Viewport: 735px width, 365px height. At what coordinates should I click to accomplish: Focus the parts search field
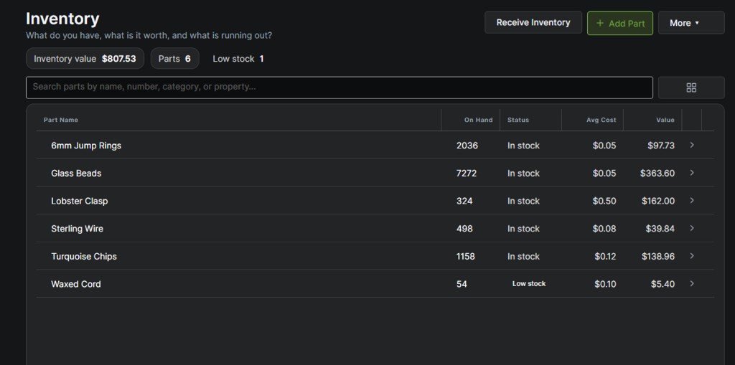[x=339, y=87]
